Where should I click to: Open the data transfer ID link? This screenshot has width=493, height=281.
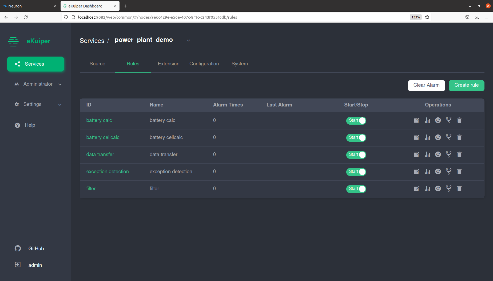coord(100,155)
